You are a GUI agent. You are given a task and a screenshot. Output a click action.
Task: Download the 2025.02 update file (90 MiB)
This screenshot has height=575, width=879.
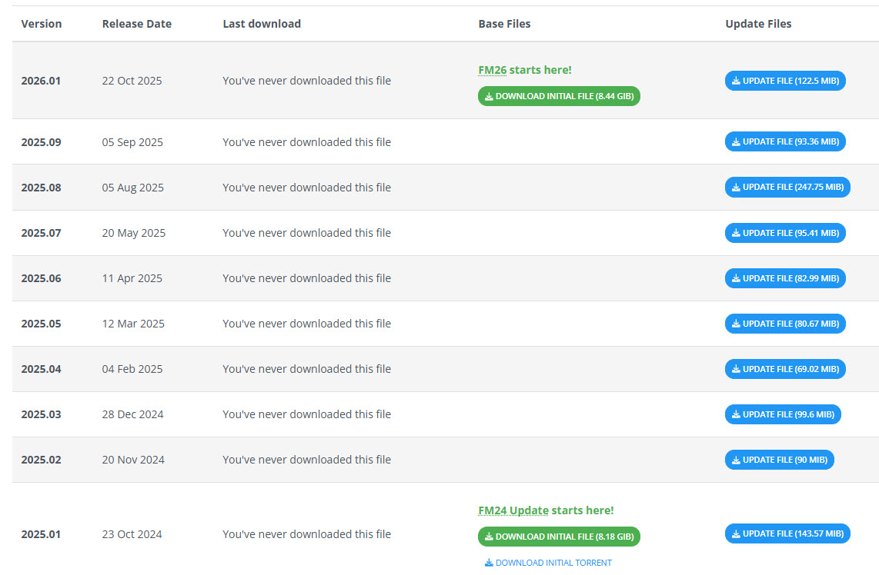pos(779,460)
